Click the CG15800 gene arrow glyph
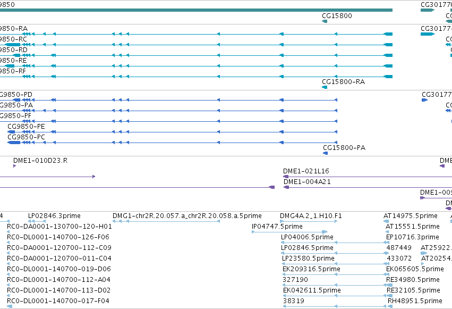Screen dimensions: 452x309 coord(325,21)
